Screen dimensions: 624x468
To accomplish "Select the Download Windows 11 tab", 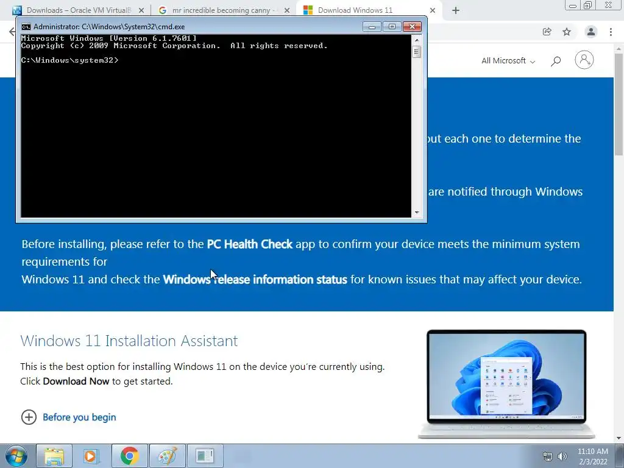I will click(x=355, y=10).
